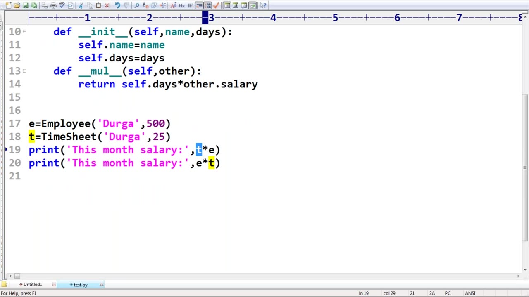The height and width of the screenshot is (297, 529).
Task: Toggle the output window button
Action: tap(244, 5)
